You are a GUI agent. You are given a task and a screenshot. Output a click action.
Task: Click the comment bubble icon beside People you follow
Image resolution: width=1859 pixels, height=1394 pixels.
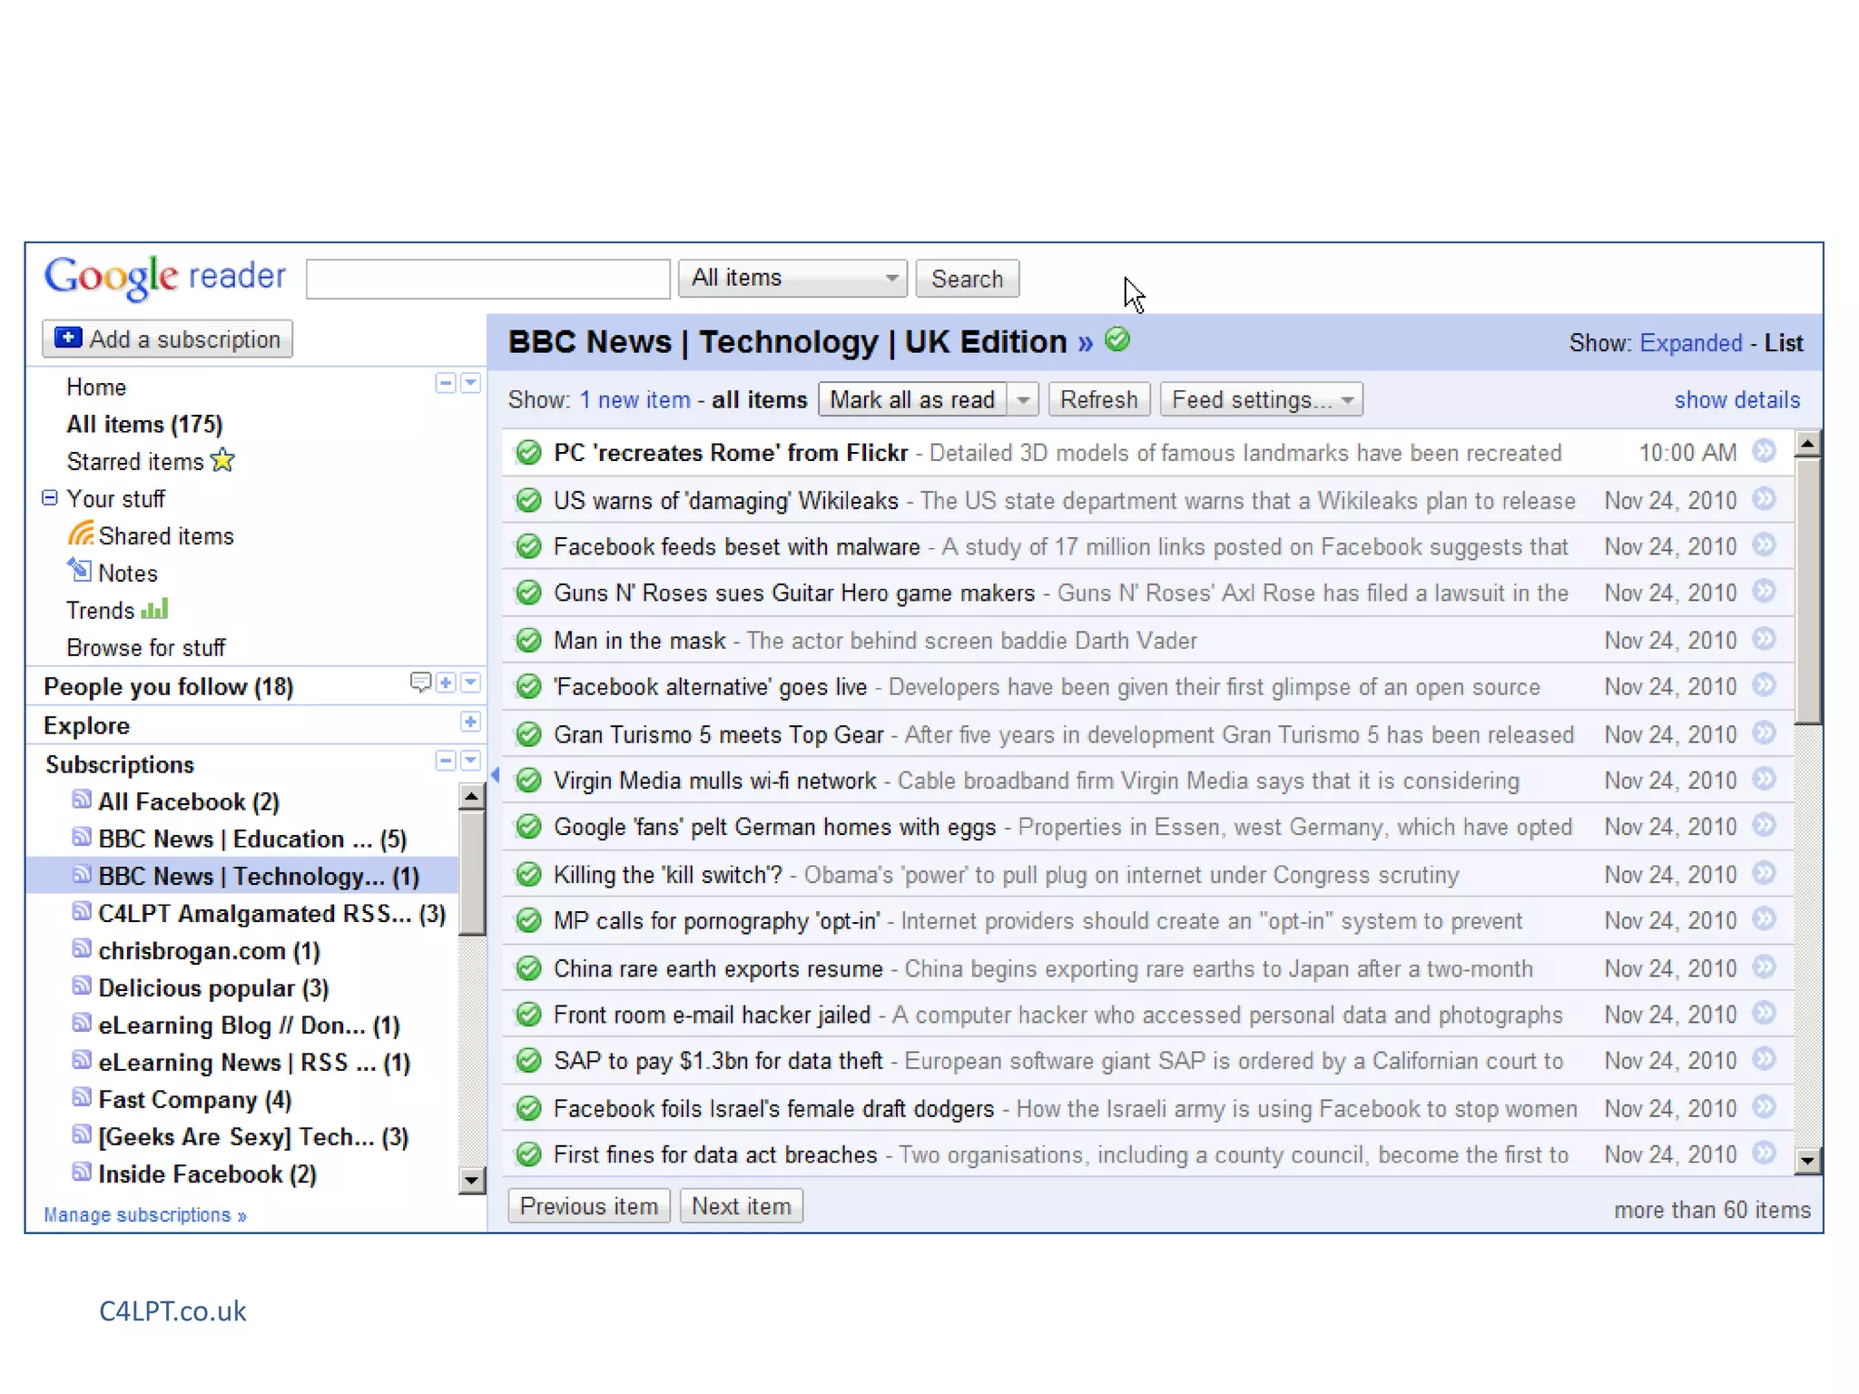coord(419,682)
